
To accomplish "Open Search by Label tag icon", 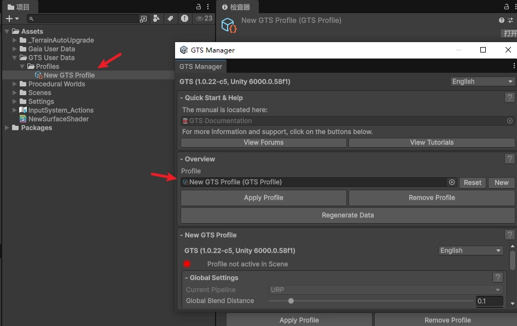I will pos(170,19).
